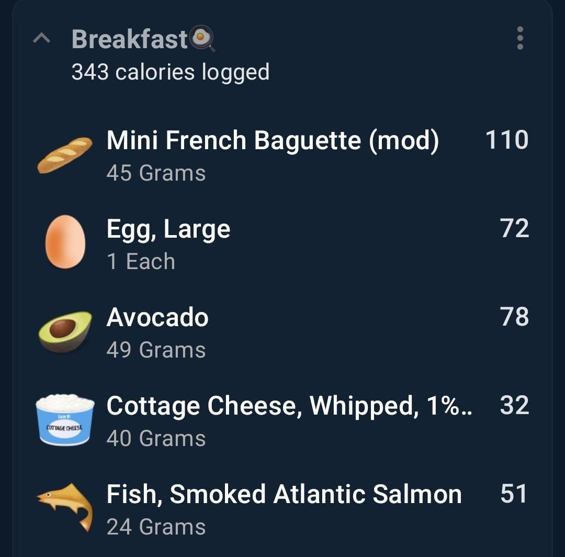Image resolution: width=565 pixels, height=557 pixels.
Task: Tap the 110 calorie value for baguette
Action: 507,140
